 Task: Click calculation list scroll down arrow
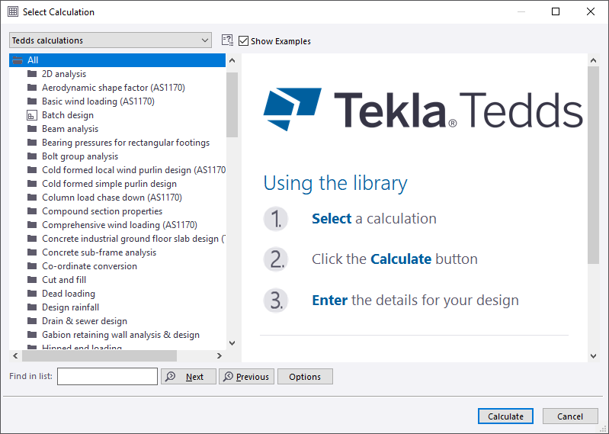tap(232, 342)
